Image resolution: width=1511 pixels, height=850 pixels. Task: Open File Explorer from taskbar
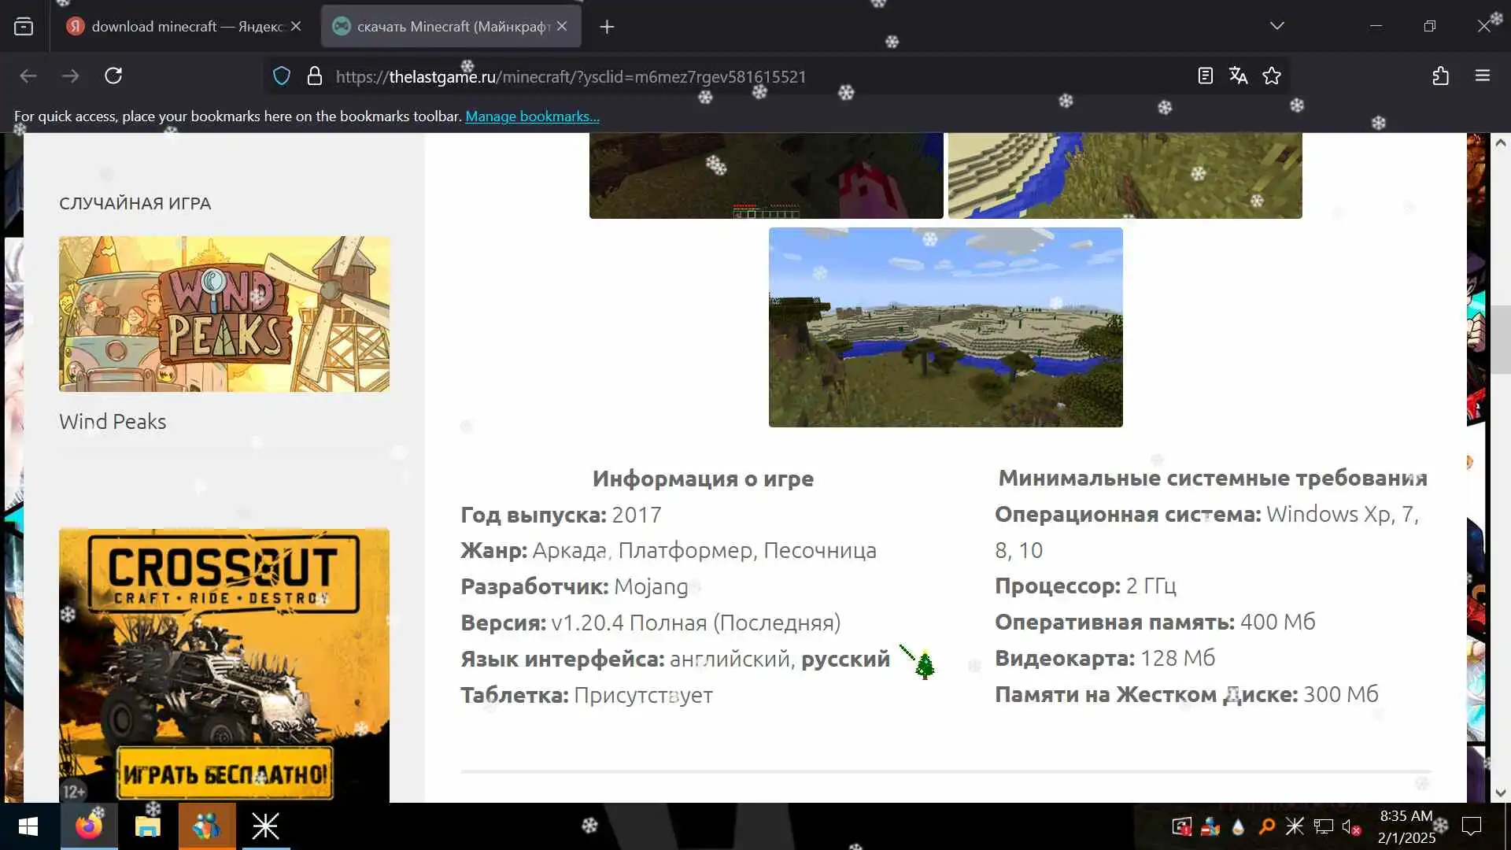tap(147, 826)
